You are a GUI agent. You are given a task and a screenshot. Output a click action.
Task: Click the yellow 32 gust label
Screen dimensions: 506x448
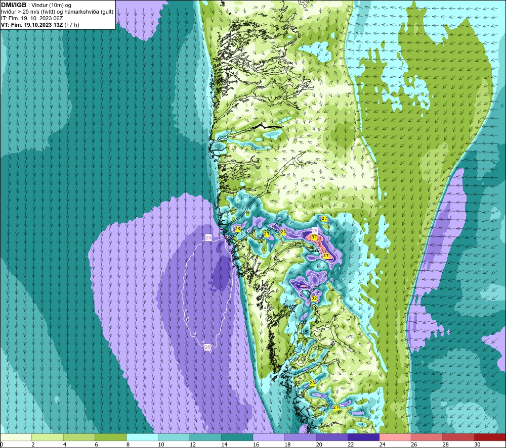tap(314, 298)
